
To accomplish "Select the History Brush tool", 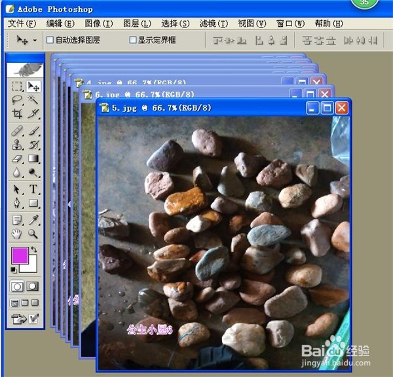I will [33, 145].
